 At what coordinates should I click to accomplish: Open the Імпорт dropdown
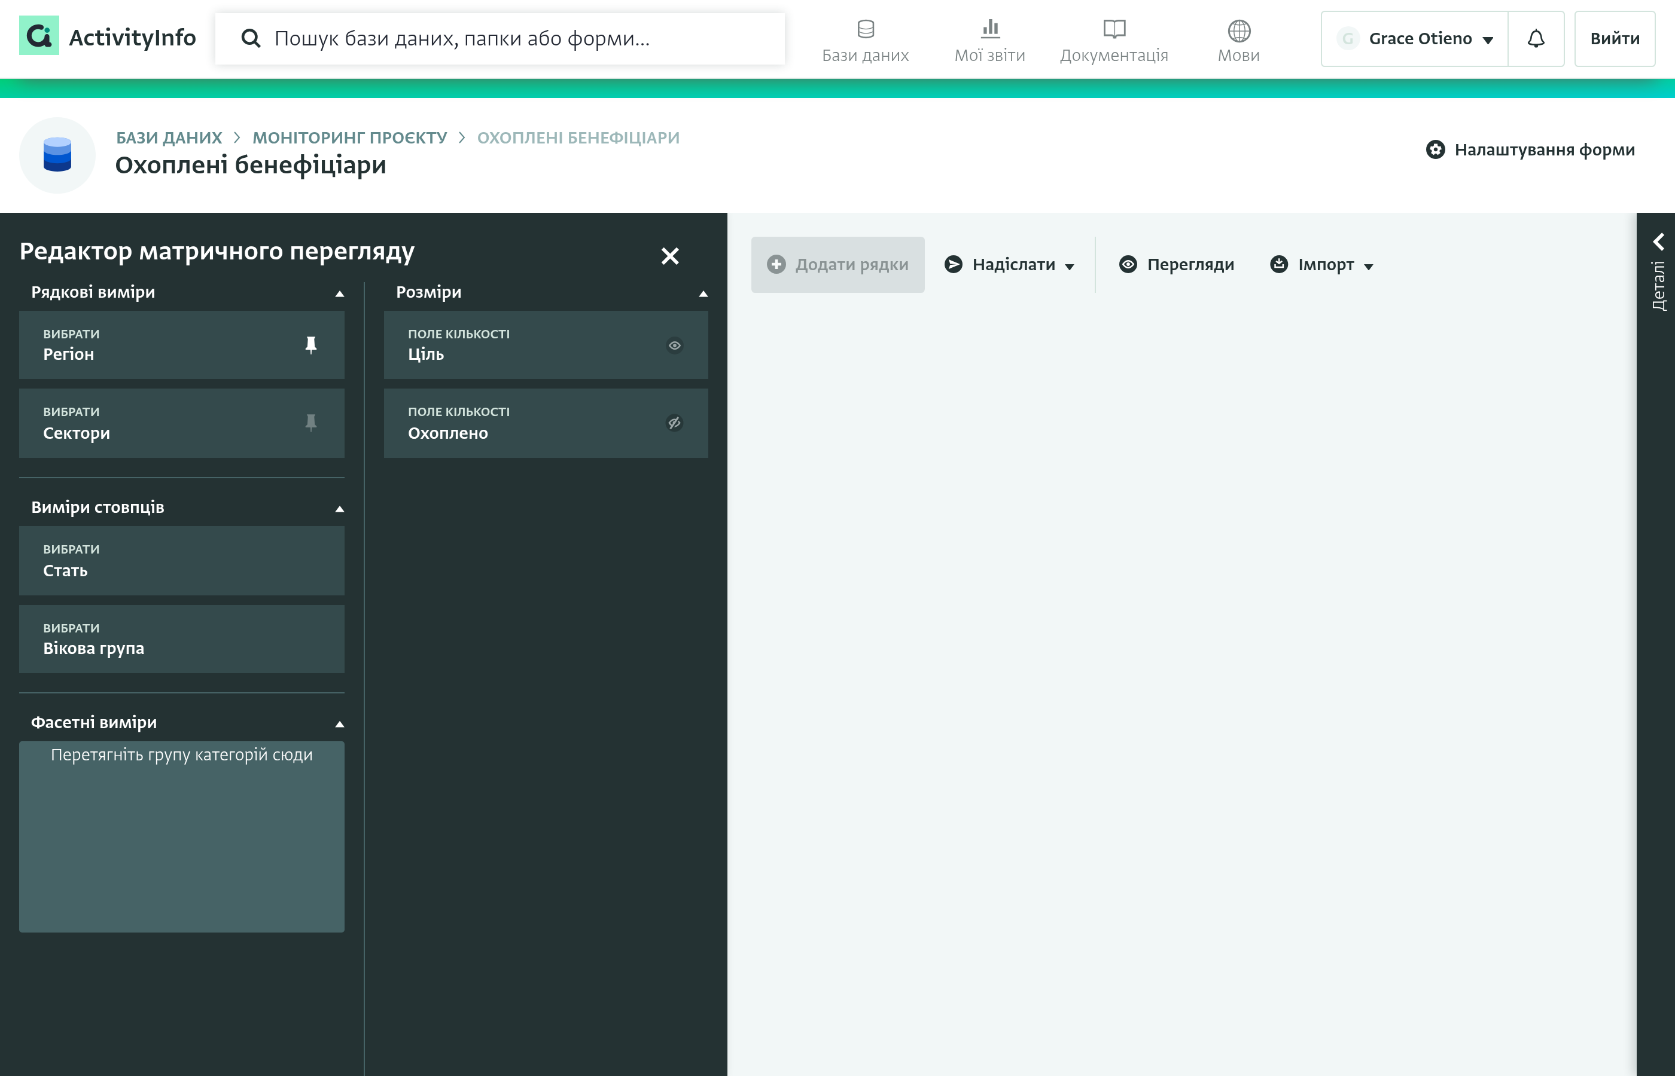coord(1321,265)
